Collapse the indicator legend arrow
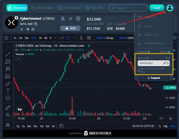Screen dimensions: 179x139 18,59
